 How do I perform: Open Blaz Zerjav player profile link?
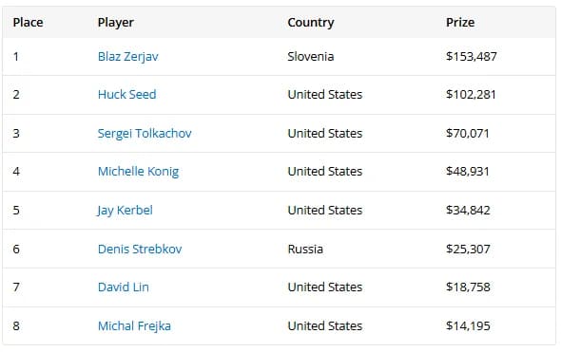[x=128, y=57]
